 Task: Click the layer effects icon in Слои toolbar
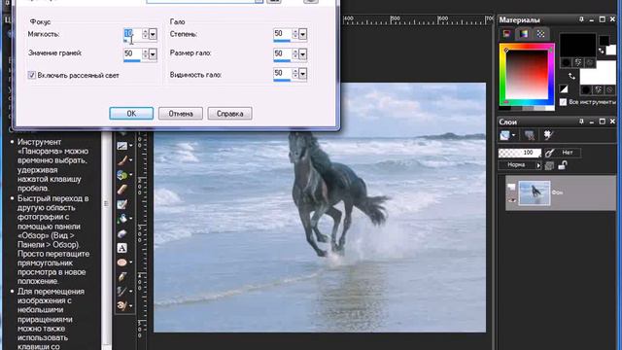click(x=548, y=135)
